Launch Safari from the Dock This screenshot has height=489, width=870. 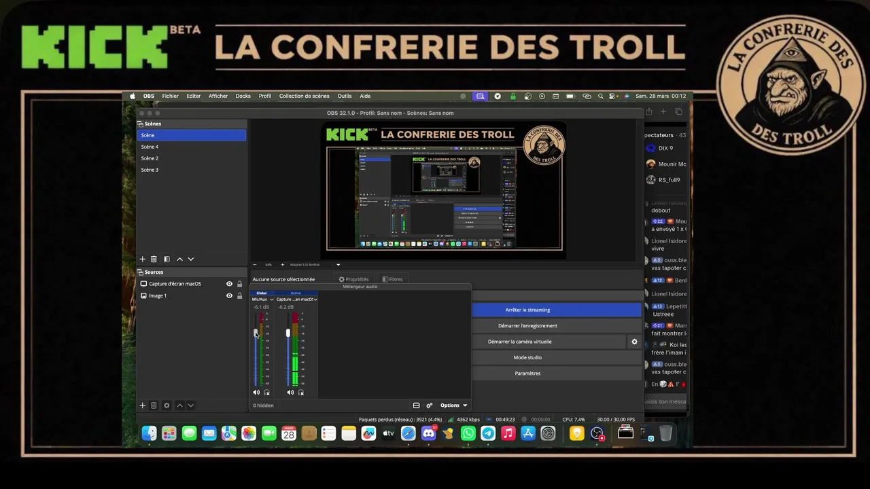pyautogui.click(x=408, y=433)
